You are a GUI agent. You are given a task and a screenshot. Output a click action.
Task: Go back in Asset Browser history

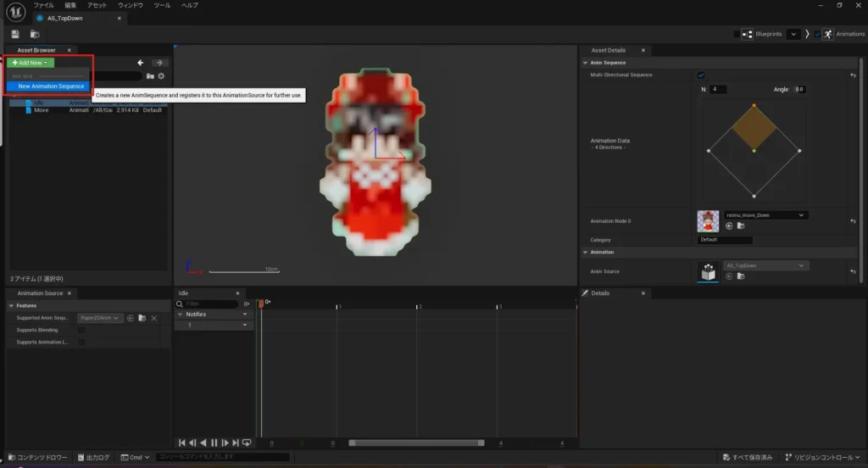pos(141,63)
